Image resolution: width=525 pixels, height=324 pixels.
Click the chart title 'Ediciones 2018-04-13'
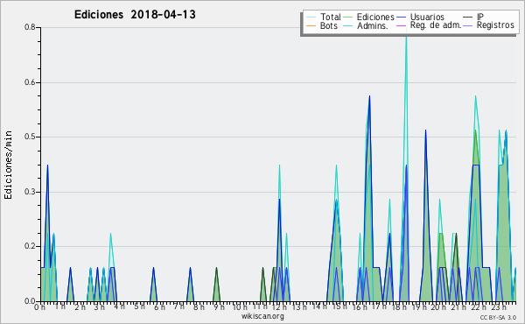click(135, 15)
